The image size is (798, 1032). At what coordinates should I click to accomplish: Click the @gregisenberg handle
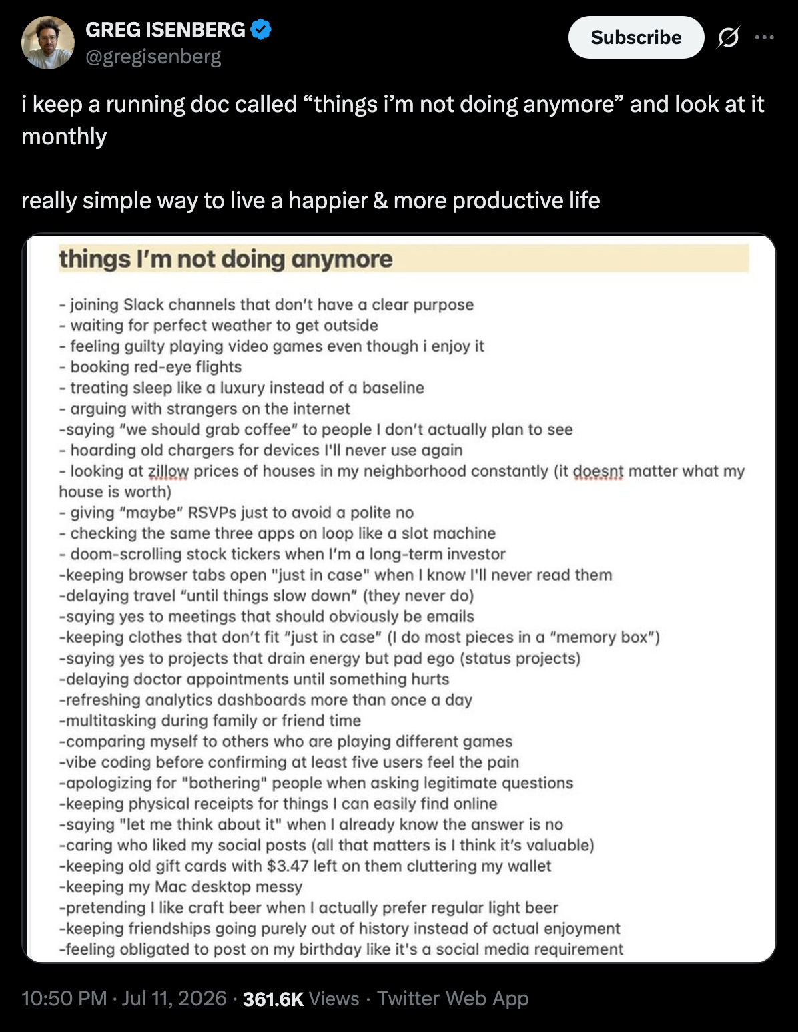pos(153,57)
